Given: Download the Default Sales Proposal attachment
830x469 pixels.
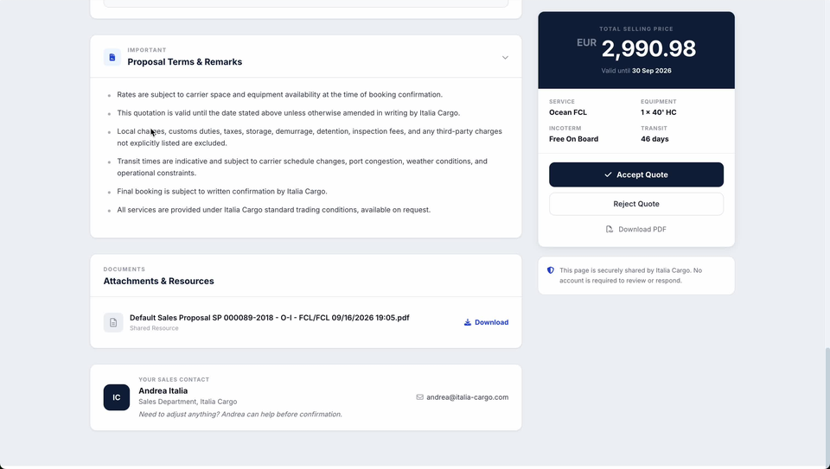Looking at the screenshot, I should pos(486,322).
